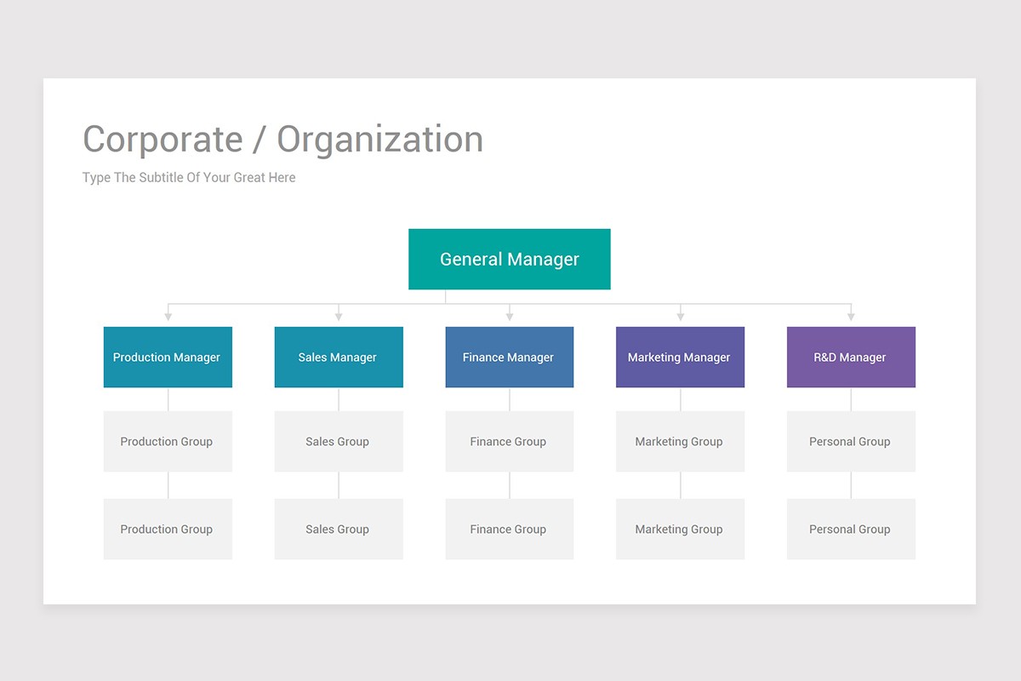1021x681 pixels.
Task: Select Finance Group box directly under Finance Manager
Action: pyautogui.click(x=509, y=441)
